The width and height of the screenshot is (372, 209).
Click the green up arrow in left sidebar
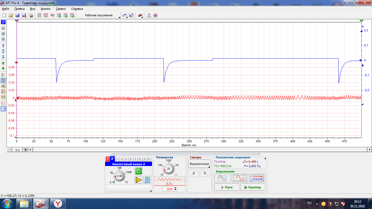pyautogui.click(x=3, y=63)
